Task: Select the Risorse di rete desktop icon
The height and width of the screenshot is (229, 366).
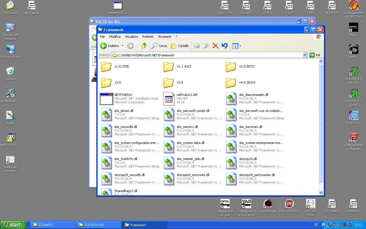Action: point(10,51)
